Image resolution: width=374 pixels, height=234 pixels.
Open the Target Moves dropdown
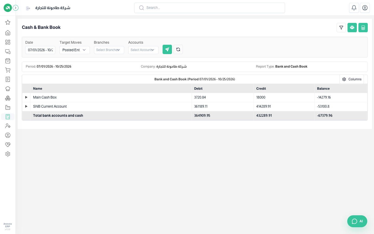(x=75, y=50)
